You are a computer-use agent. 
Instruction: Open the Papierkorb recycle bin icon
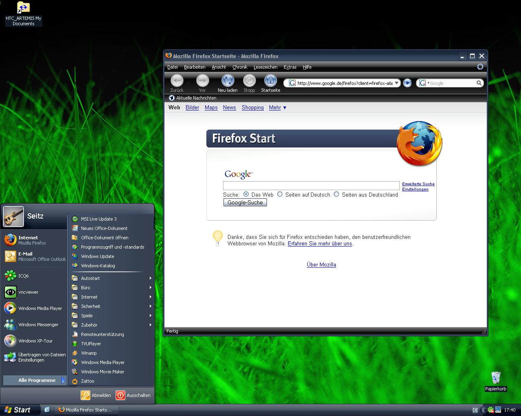point(495,378)
